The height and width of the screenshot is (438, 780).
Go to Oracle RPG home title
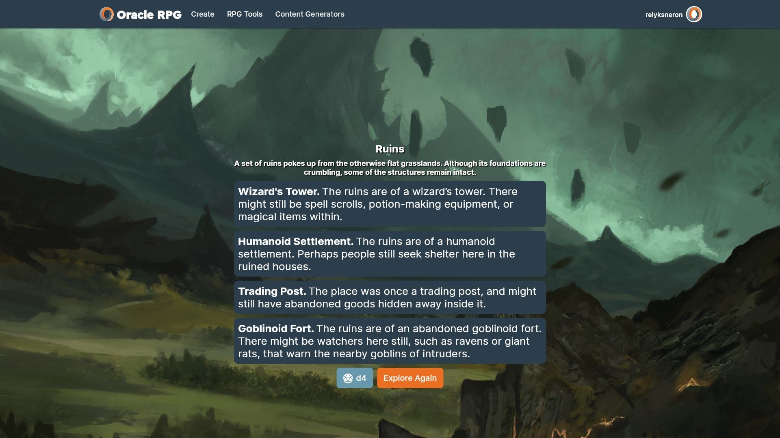(x=149, y=15)
